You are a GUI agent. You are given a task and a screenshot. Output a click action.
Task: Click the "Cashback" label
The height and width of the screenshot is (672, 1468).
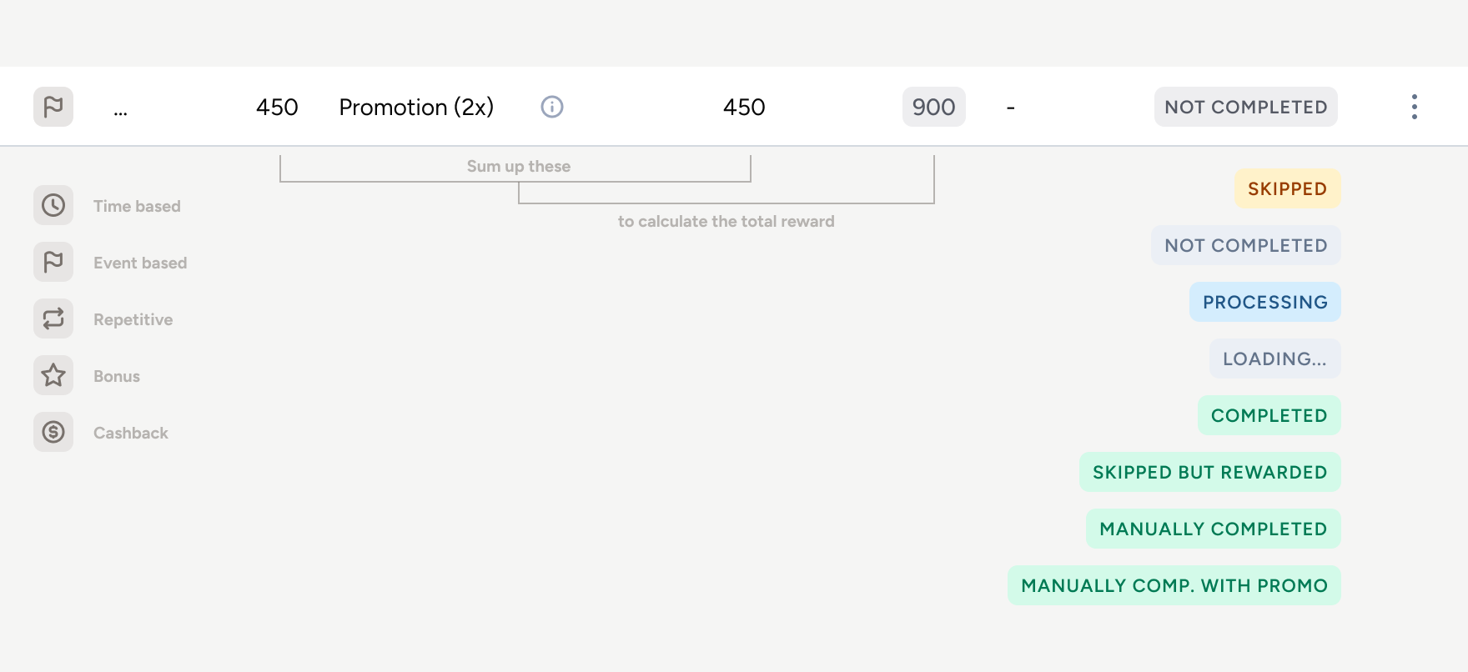[131, 433]
